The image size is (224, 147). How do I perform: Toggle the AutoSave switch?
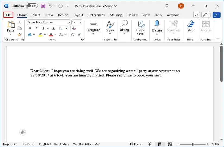click(32, 6)
